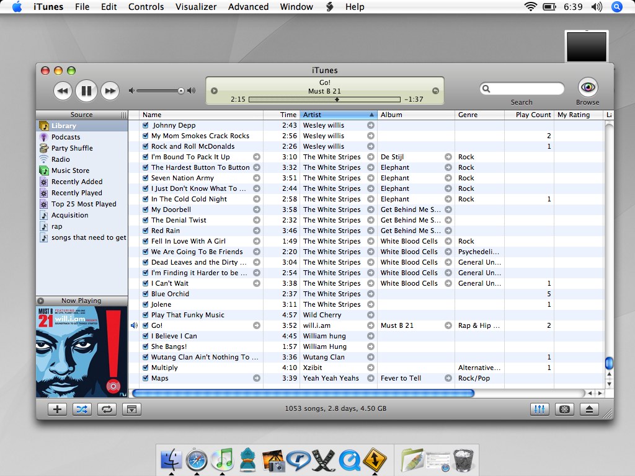Click the magnifier icon in the search field
This screenshot has height=476, width=635.
486,89
